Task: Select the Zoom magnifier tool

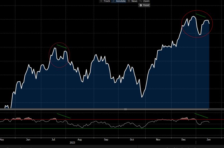Action: tap(144, 1)
